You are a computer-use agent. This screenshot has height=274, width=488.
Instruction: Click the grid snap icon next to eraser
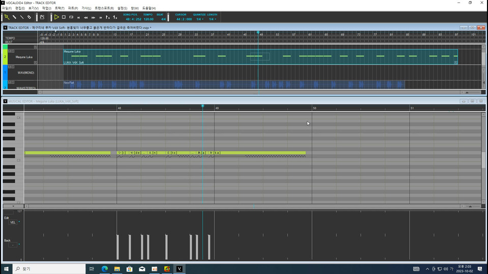(42, 17)
